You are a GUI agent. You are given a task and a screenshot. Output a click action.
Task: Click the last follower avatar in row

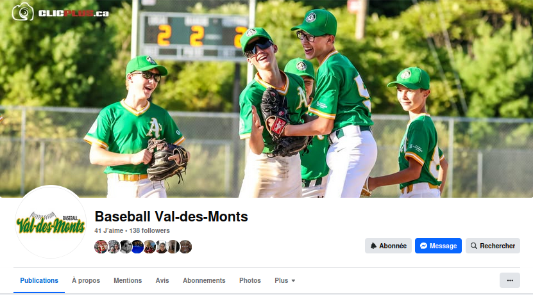click(x=185, y=247)
